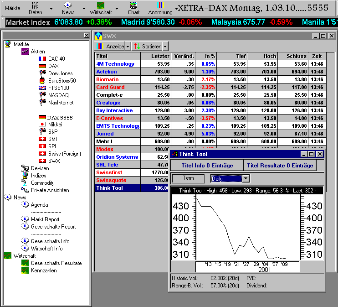The height and width of the screenshot is (307, 338).
Task: Open dropdown arrow next to News
Action: coord(84,9)
